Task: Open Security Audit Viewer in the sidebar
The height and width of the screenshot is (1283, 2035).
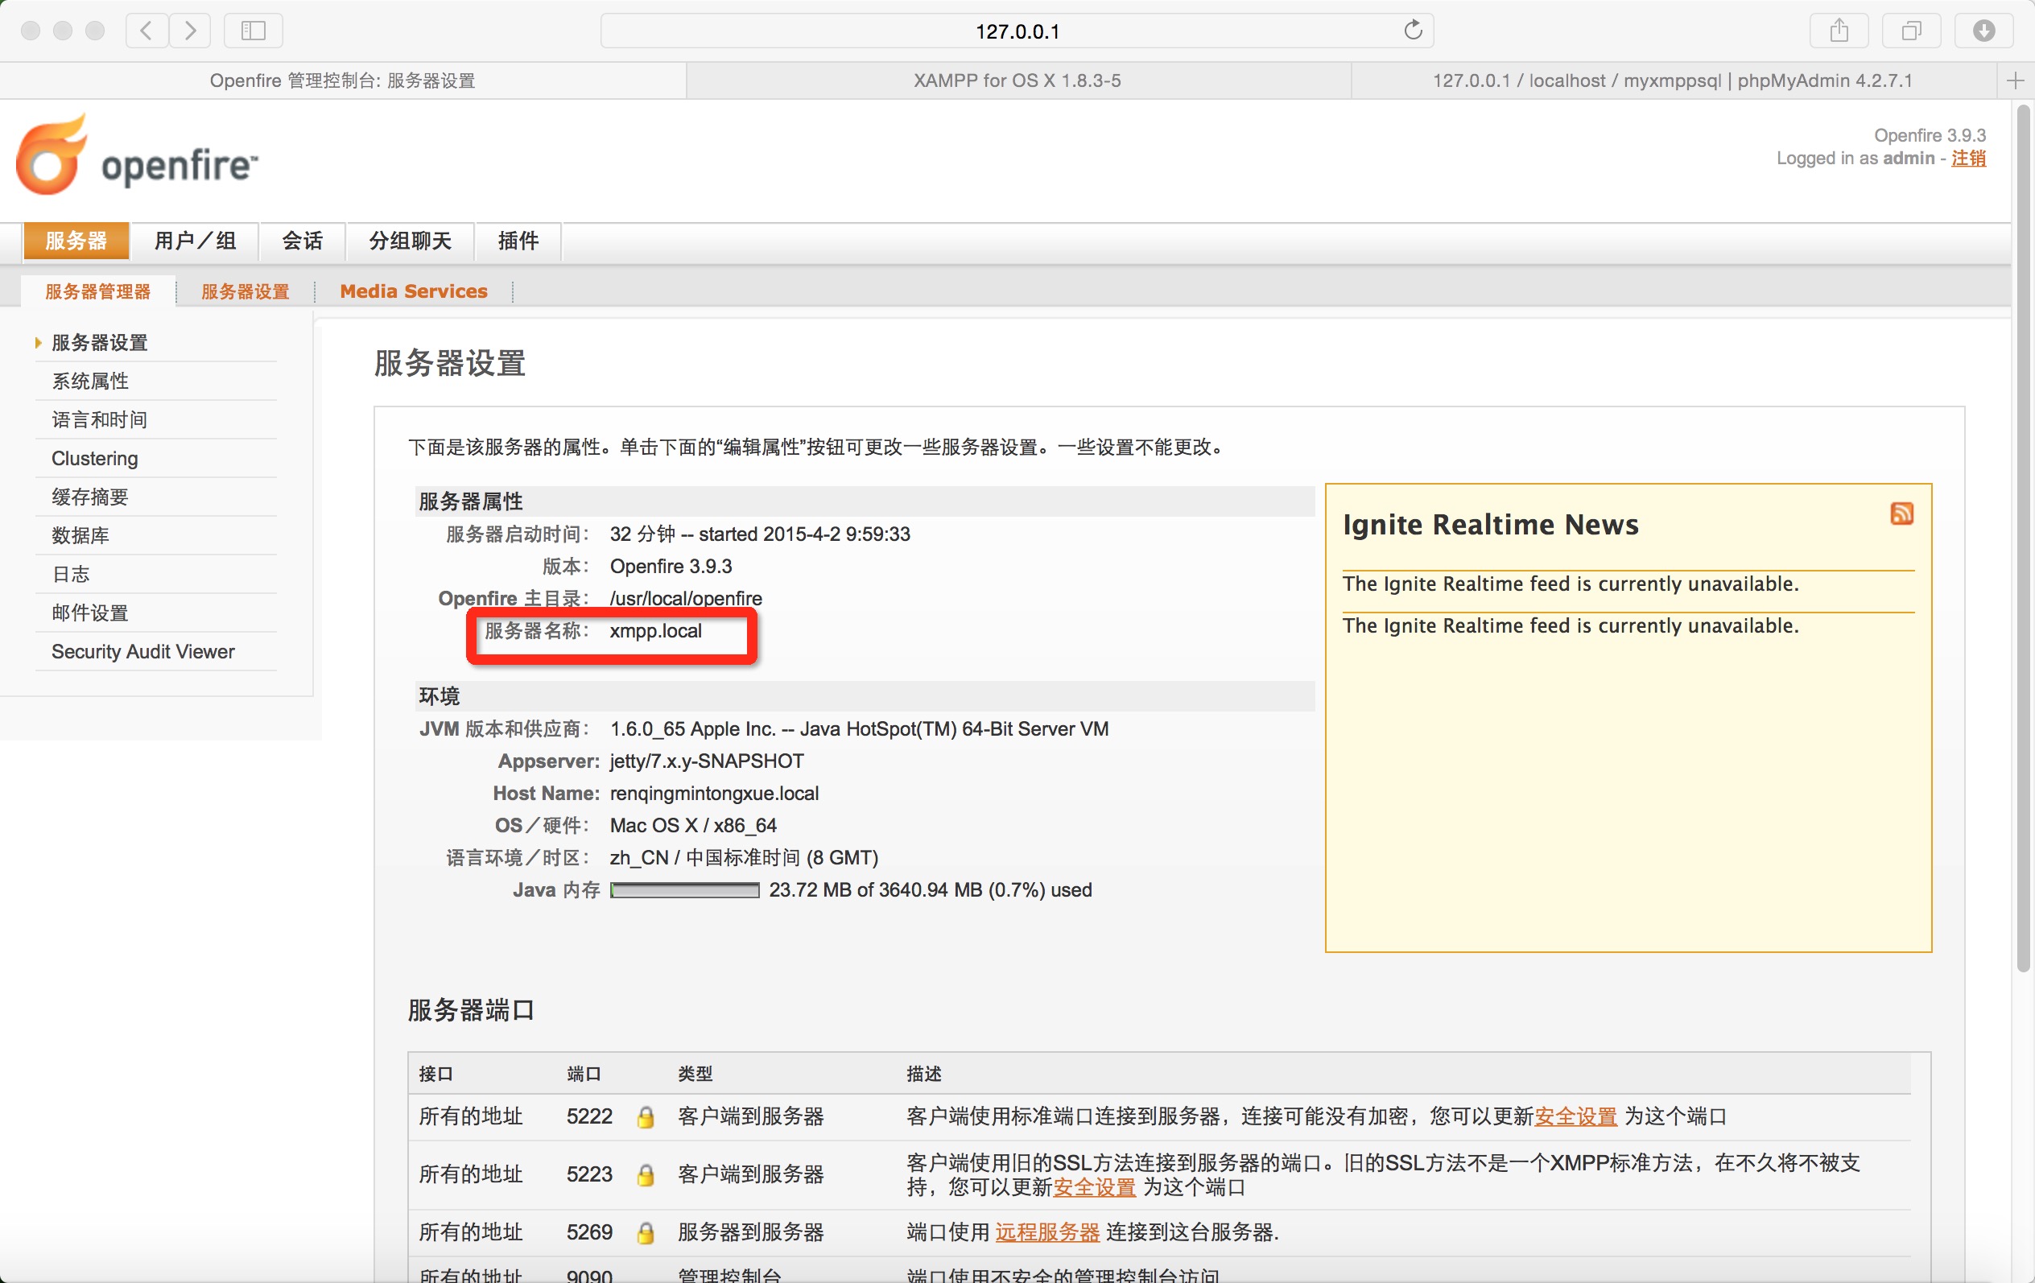Action: pyautogui.click(x=142, y=652)
